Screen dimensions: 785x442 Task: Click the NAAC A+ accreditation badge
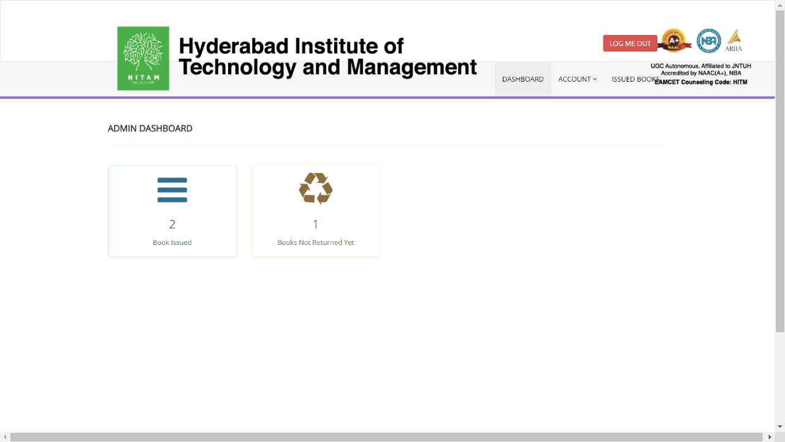[675, 41]
